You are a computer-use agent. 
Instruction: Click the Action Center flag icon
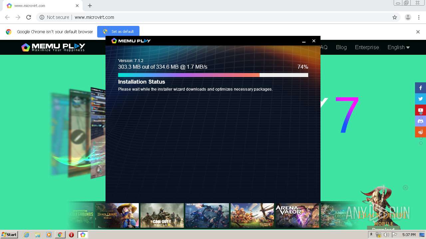[x=394, y=235]
